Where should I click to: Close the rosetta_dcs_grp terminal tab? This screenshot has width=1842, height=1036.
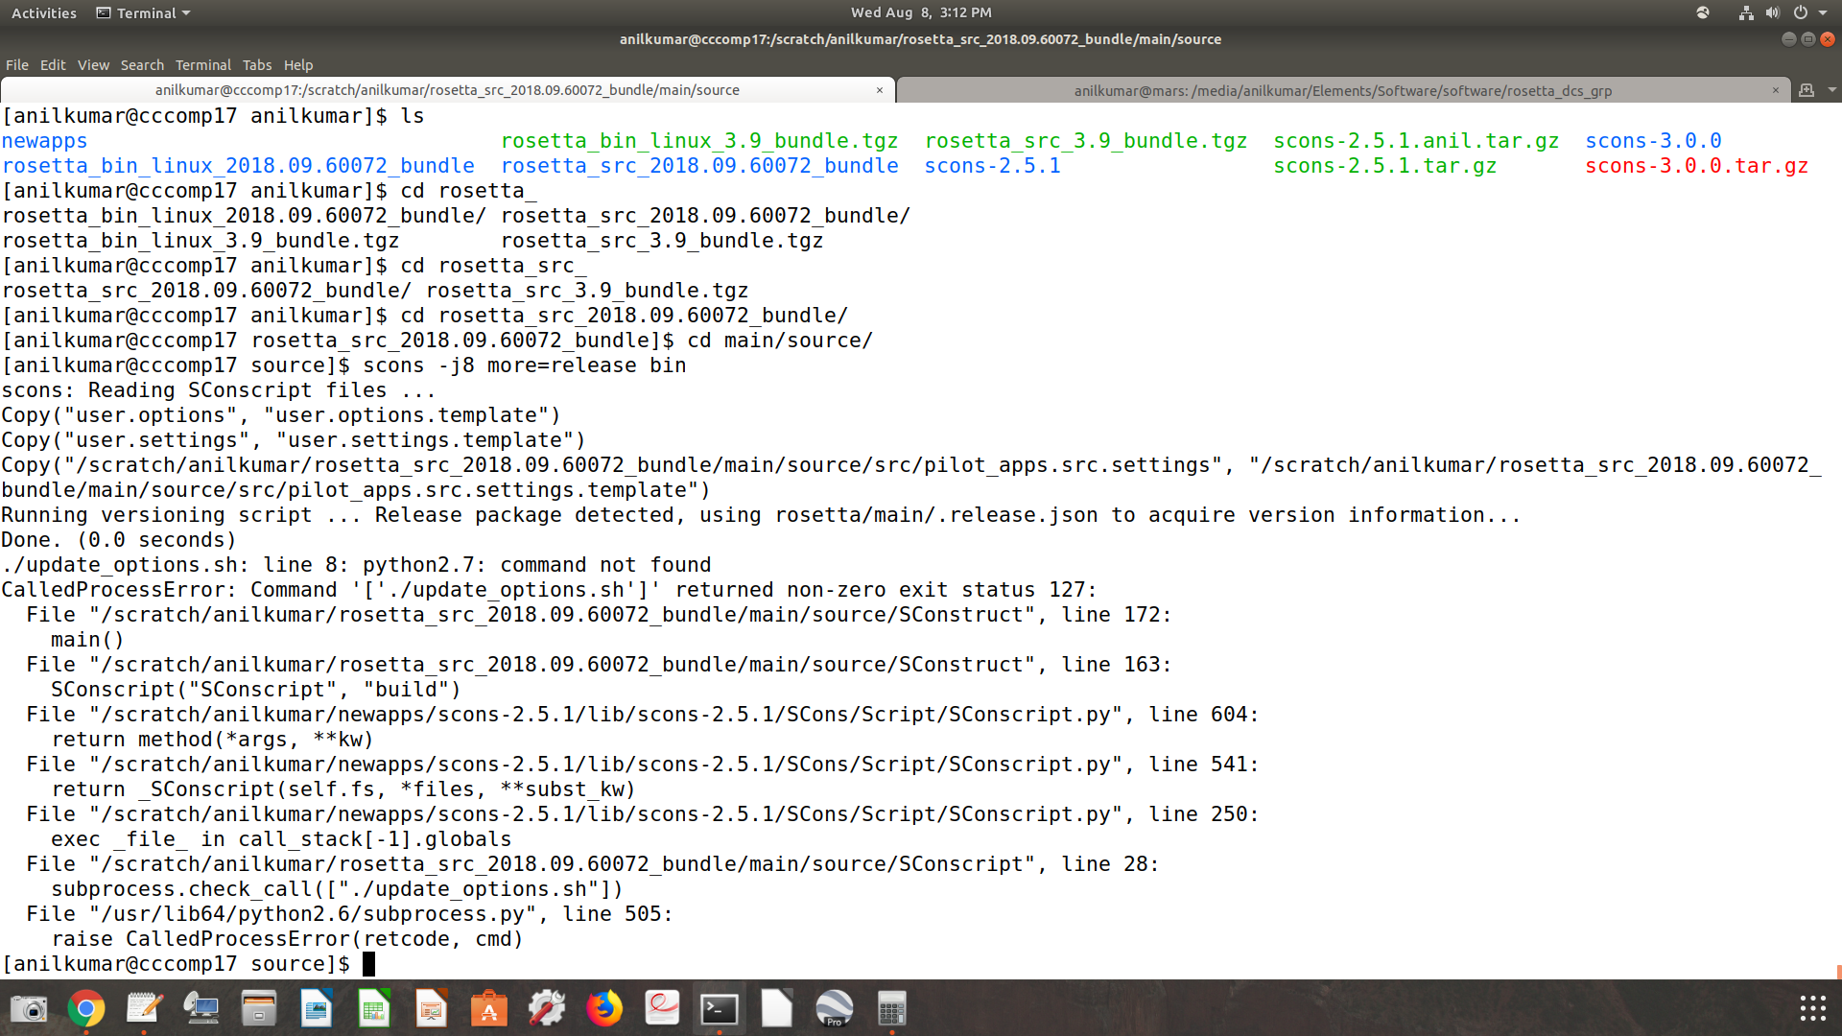coord(1775,90)
